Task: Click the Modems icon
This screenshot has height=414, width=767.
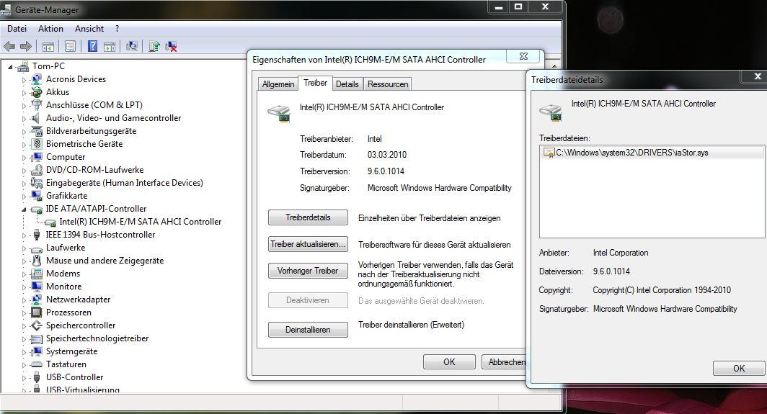Action: click(x=36, y=274)
